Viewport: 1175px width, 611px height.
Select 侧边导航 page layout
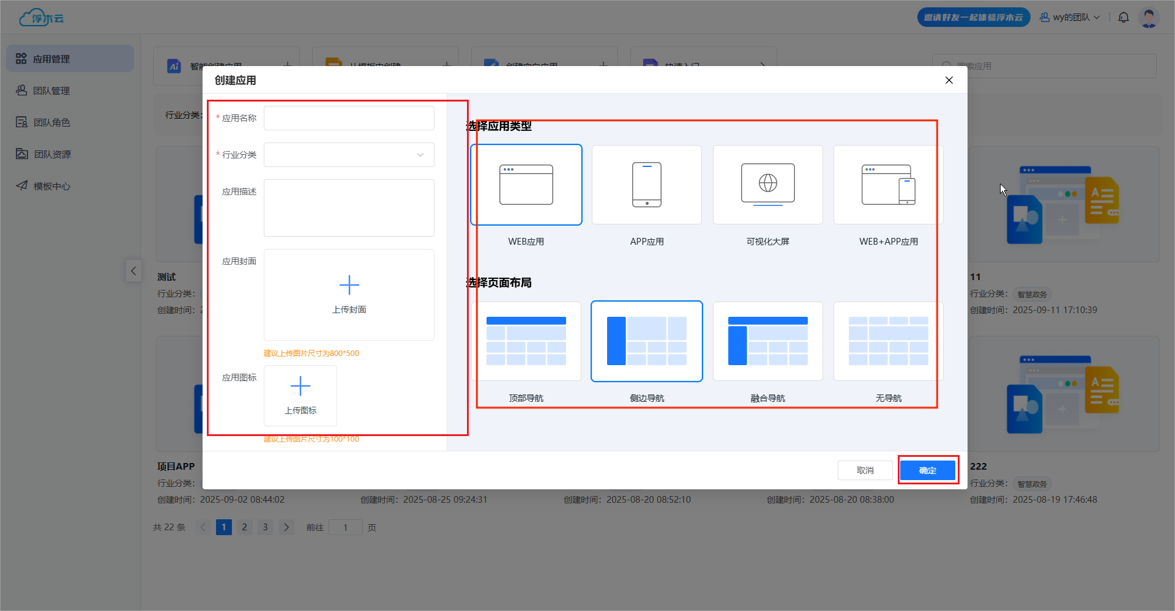pos(646,341)
